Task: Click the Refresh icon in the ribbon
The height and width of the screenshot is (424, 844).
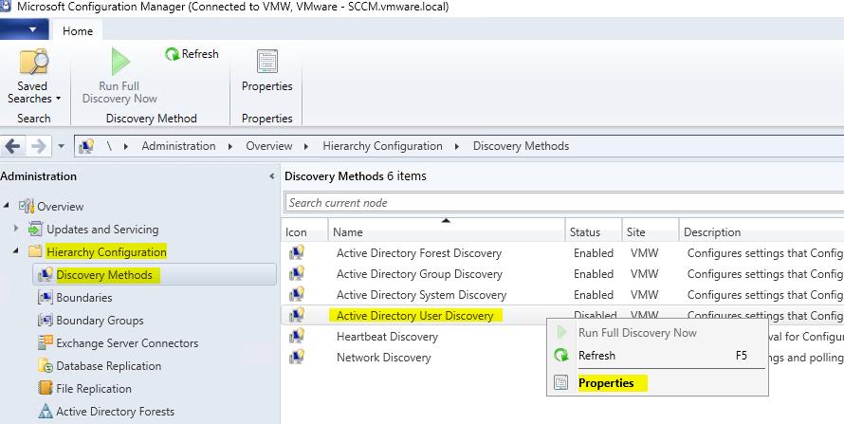Action: click(172, 54)
